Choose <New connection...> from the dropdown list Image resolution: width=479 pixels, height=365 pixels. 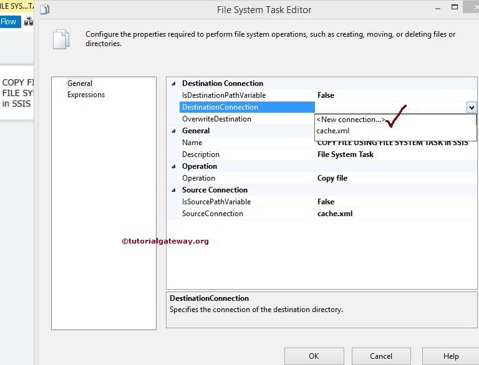coord(351,120)
